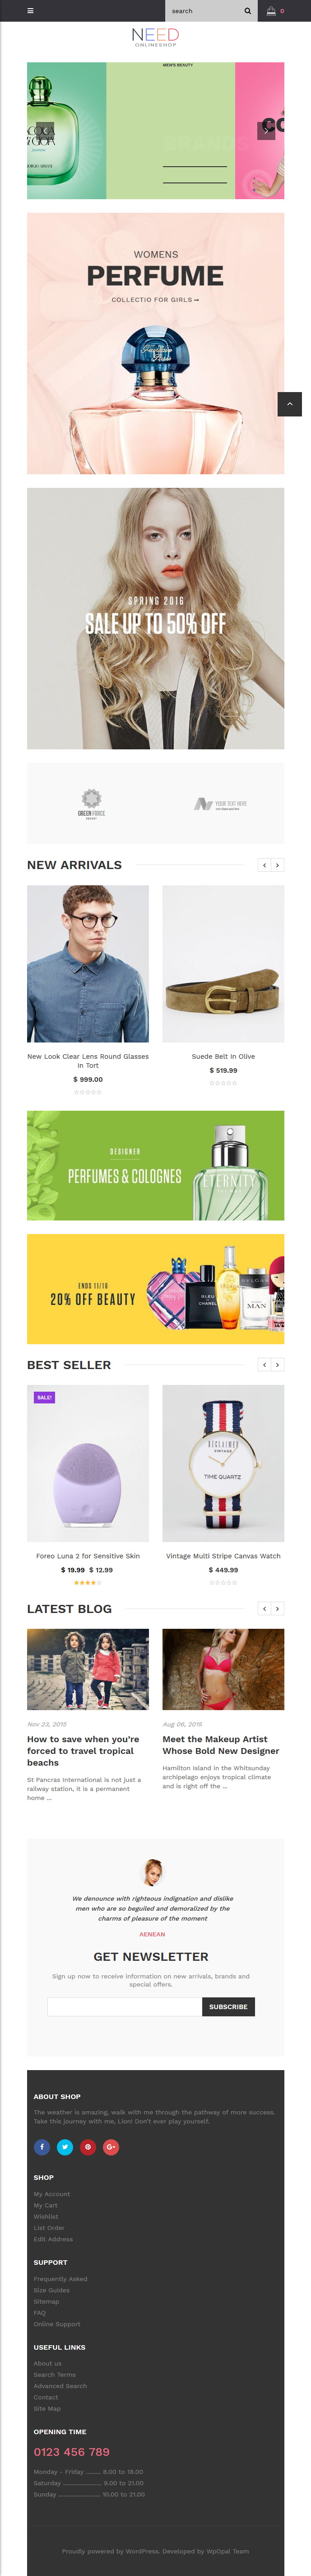
Task: Click the Google Plus social icon
Action: click(x=111, y=2146)
